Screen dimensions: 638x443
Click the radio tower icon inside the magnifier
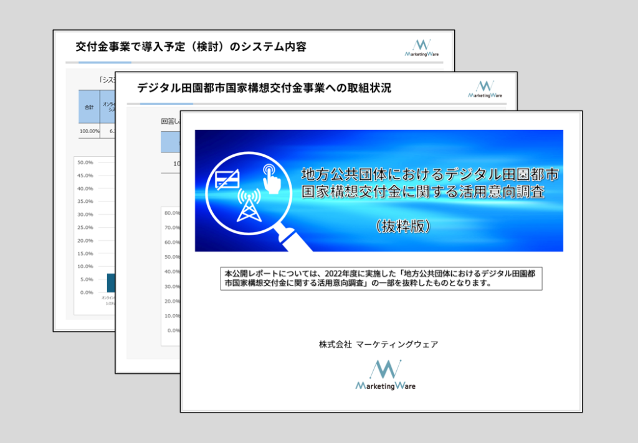click(x=249, y=205)
